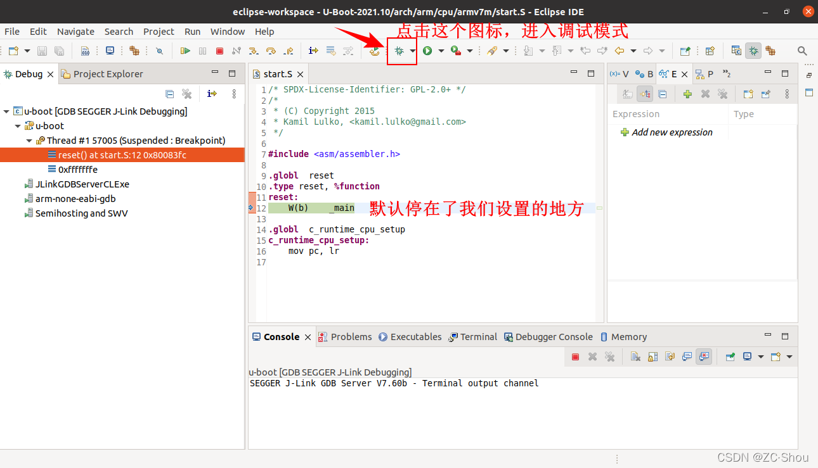This screenshot has width=818, height=468.
Task: Open the Run menu
Action: (x=192, y=31)
